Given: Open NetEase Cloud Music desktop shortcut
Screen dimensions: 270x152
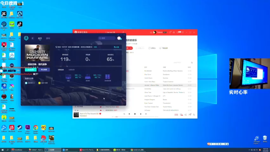Looking at the screenshot, I should click(x=12, y=128).
